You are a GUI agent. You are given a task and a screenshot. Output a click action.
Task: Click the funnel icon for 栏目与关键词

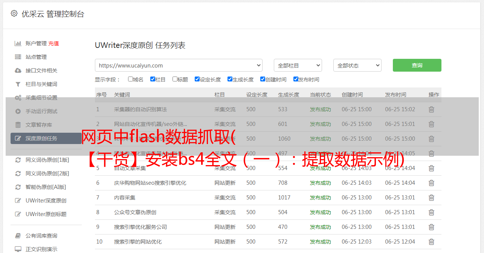point(18,84)
